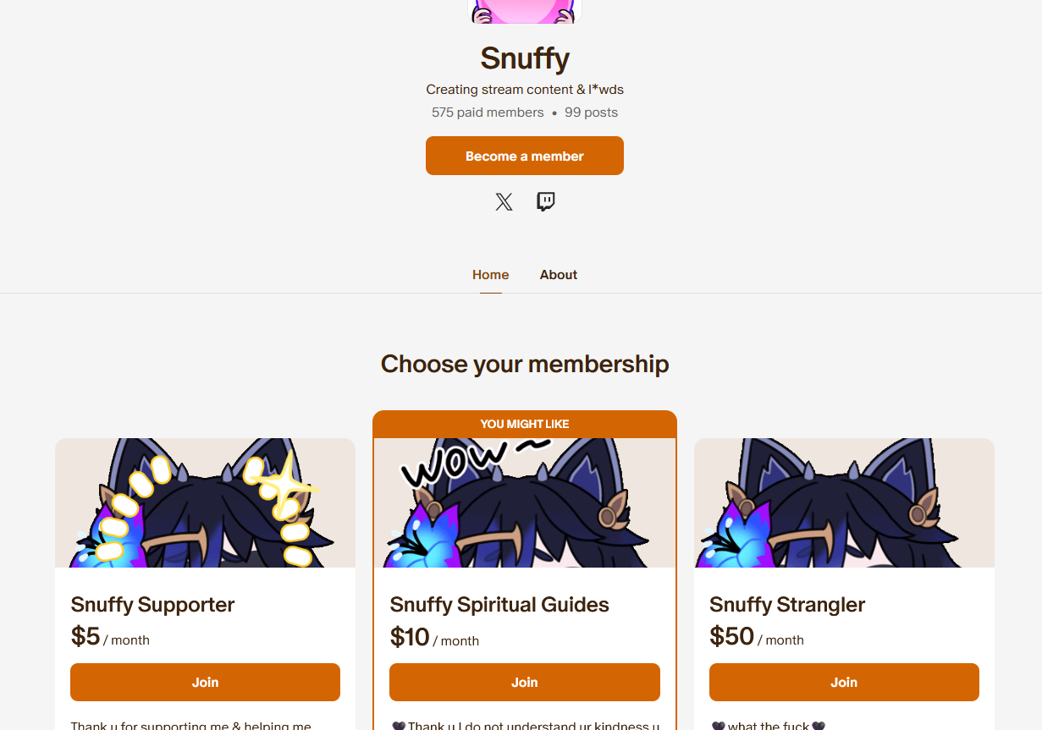The image size is (1042, 730).
Task: Click Become a member button
Action: (525, 156)
